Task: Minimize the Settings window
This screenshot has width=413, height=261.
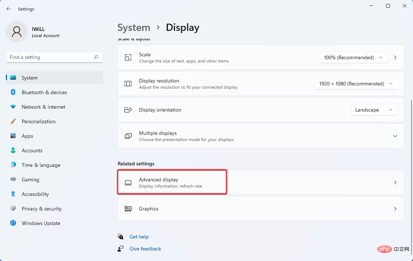Action: [x=371, y=6]
